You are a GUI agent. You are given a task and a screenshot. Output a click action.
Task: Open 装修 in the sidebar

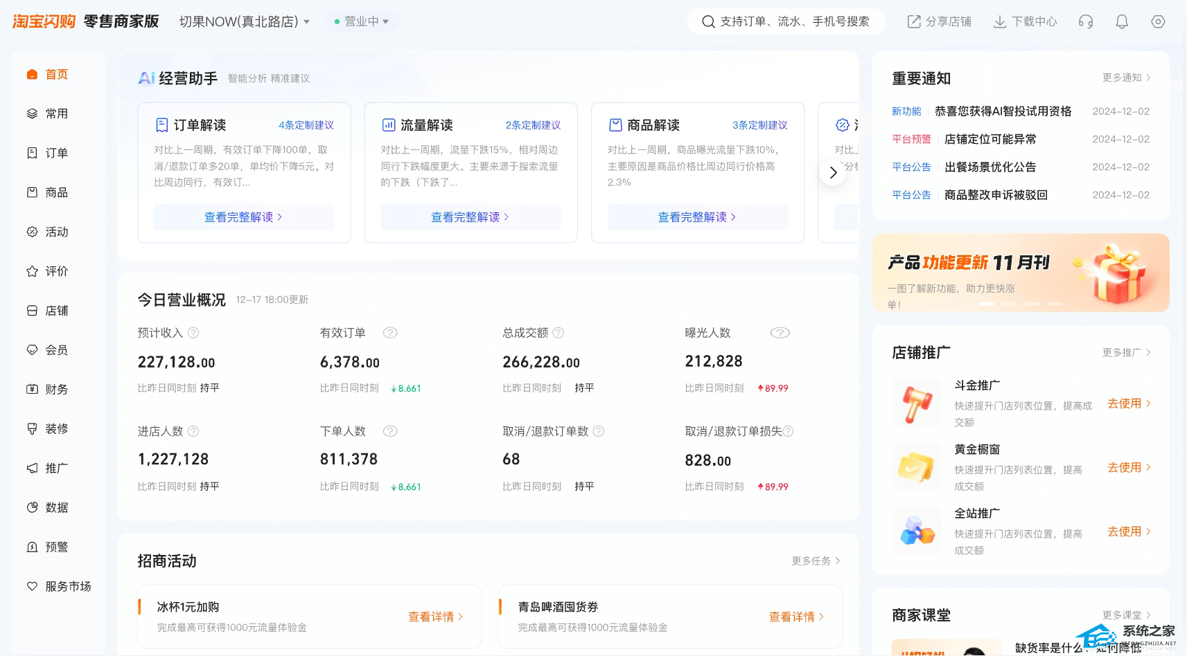(x=58, y=429)
